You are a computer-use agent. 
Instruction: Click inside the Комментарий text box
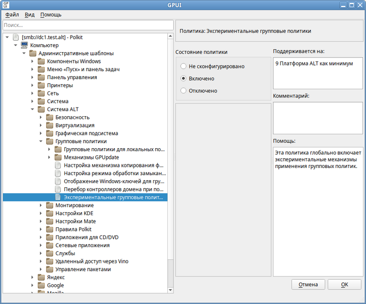[318, 118]
